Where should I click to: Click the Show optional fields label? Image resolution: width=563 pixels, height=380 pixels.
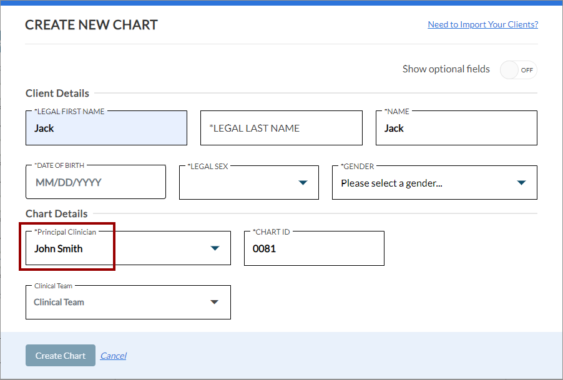point(446,69)
